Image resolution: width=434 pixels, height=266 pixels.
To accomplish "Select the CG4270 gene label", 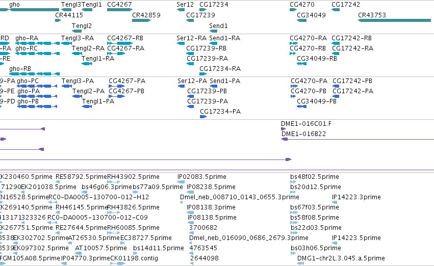I will (x=302, y=5).
